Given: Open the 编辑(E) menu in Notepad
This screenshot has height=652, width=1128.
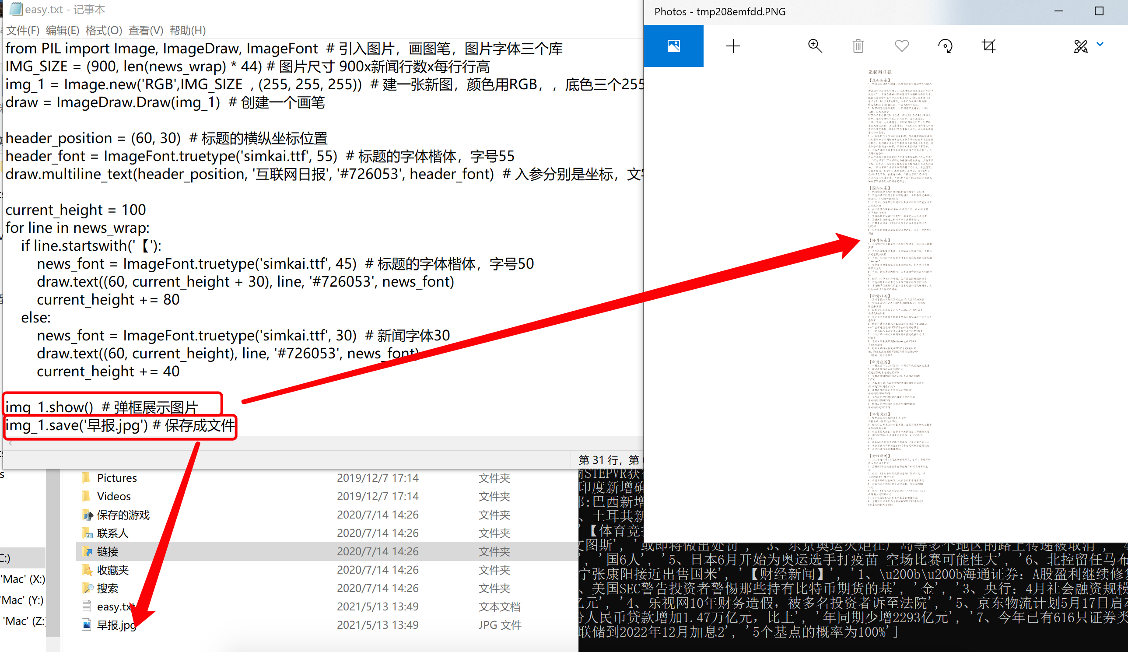Looking at the screenshot, I should [x=63, y=31].
